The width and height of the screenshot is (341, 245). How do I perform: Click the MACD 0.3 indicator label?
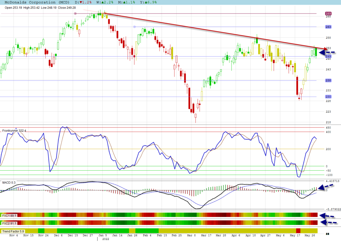pos(9,182)
